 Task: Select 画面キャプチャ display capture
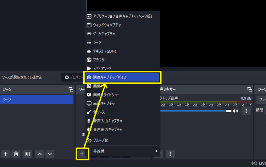click(x=122, y=103)
